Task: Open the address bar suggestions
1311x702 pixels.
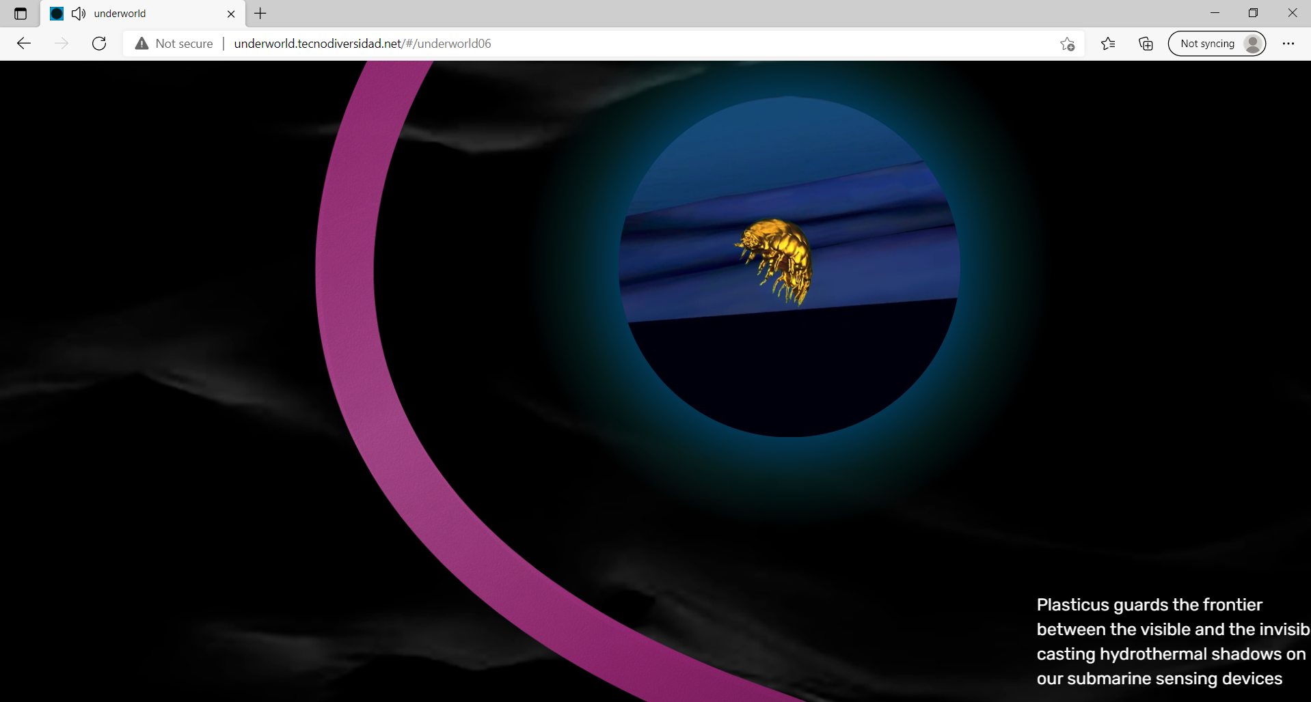Action: click(615, 43)
